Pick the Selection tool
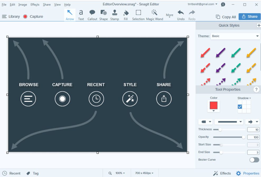This screenshot has width=261, height=177. (138, 15)
